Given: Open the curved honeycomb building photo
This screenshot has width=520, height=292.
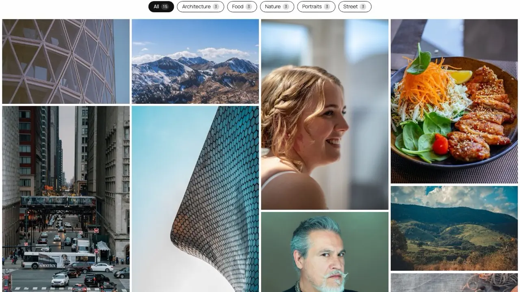Looking at the screenshot, I should click(x=195, y=199).
